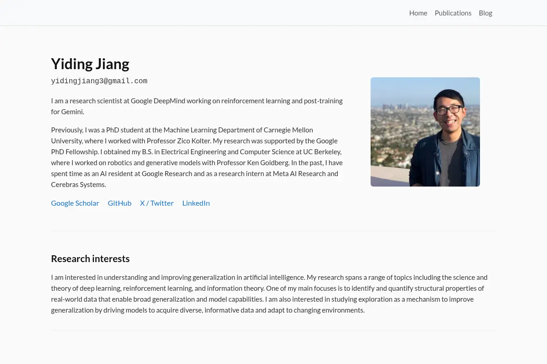Open the X / Twitter link

pyautogui.click(x=157, y=203)
